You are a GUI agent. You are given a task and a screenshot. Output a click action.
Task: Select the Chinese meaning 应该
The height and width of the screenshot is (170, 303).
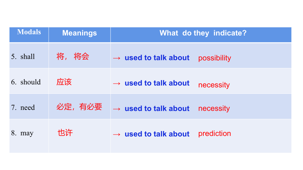click(x=64, y=82)
